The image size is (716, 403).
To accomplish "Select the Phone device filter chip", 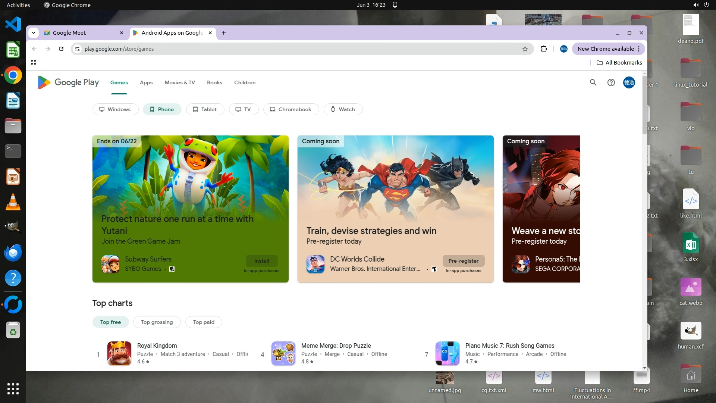I will pos(162,109).
